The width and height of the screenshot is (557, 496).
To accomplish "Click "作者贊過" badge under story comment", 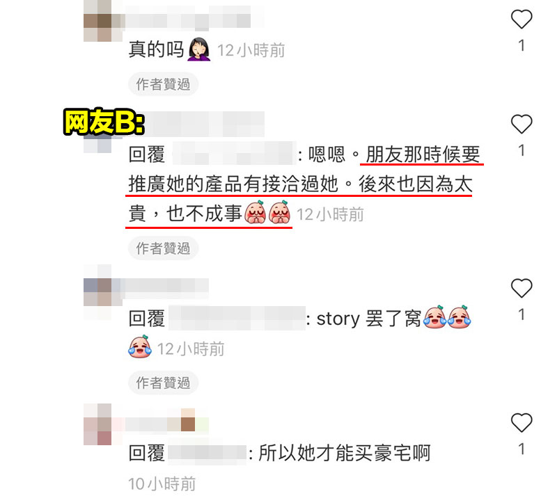I will (x=163, y=383).
